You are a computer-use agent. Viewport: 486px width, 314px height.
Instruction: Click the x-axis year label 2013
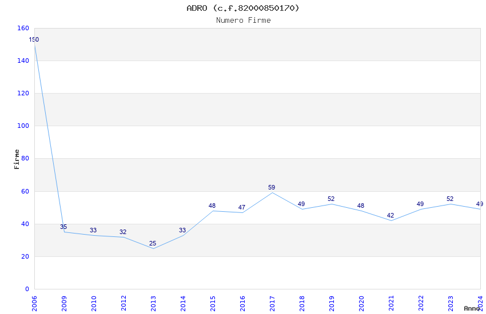[x=153, y=304]
